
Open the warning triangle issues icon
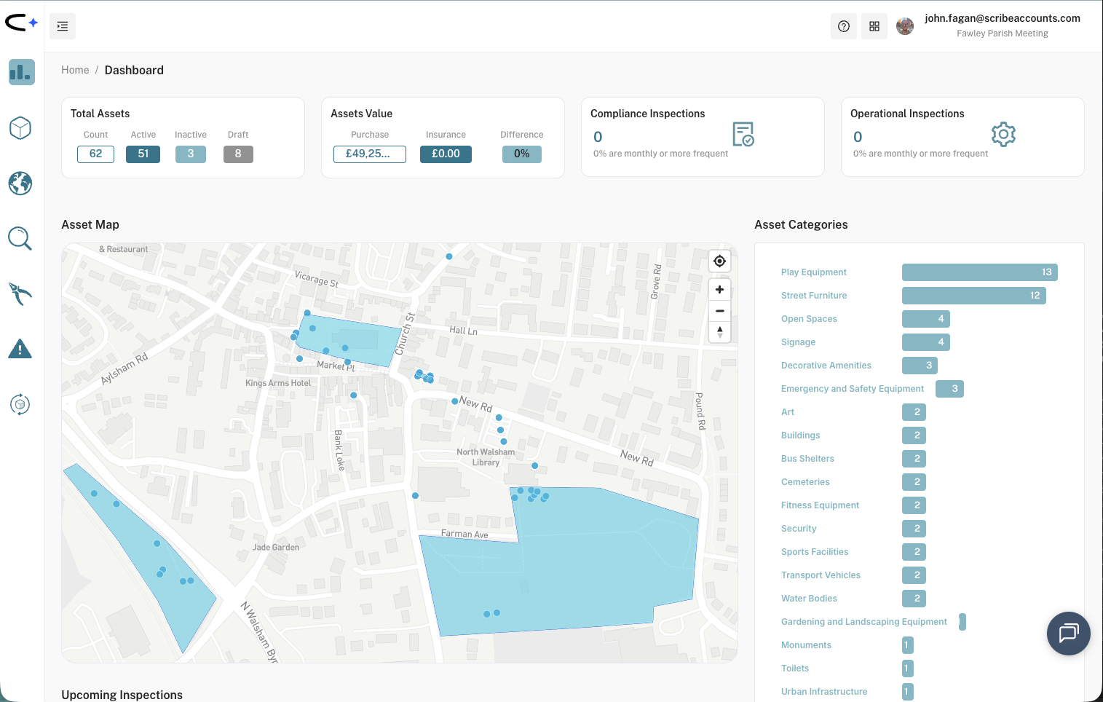20,349
